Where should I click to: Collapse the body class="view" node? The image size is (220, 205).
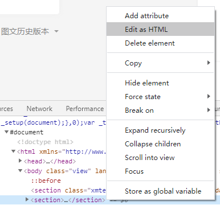tap(21, 171)
